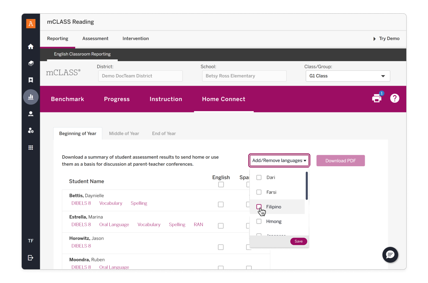Screen dimensions: 428x283
Task: Open the Reporting tab
Action: [x=58, y=39]
